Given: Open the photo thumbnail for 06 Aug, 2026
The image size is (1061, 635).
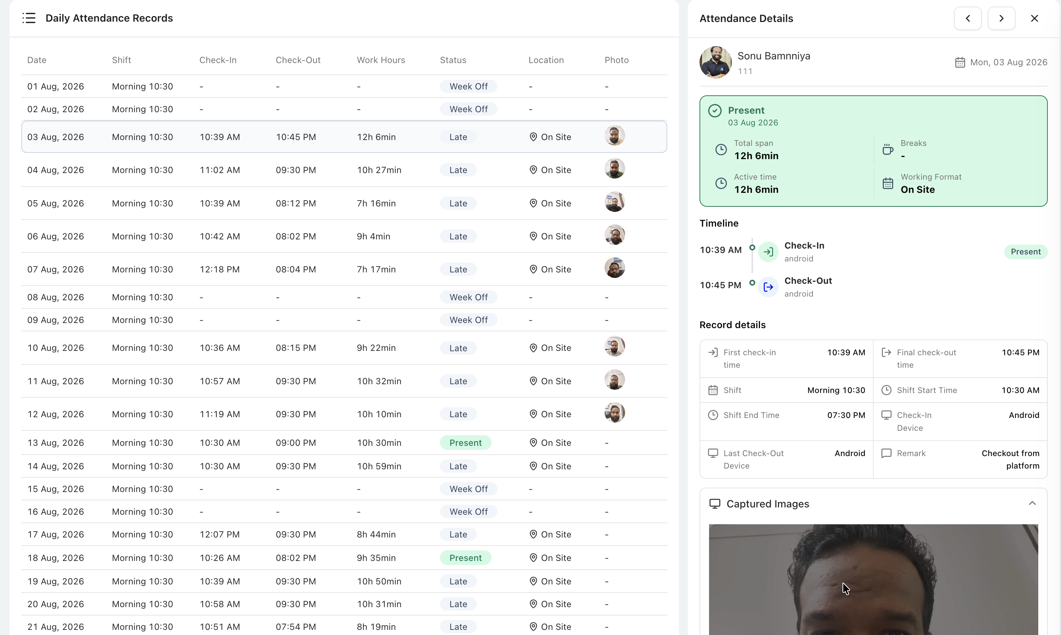Looking at the screenshot, I should [x=614, y=235].
